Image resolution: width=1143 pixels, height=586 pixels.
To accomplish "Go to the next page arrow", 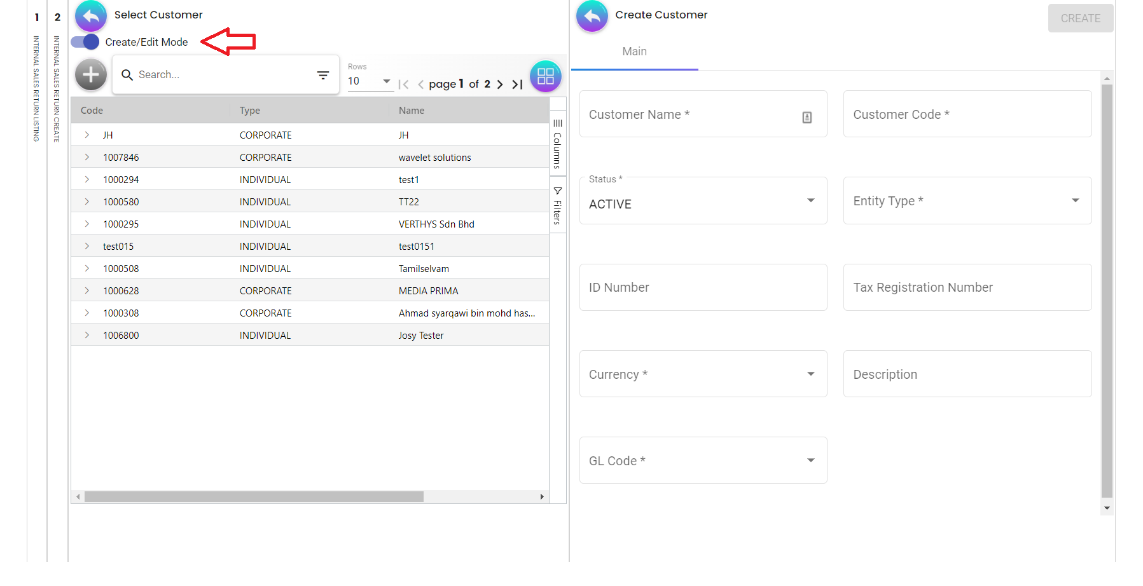I will pyautogui.click(x=500, y=85).
